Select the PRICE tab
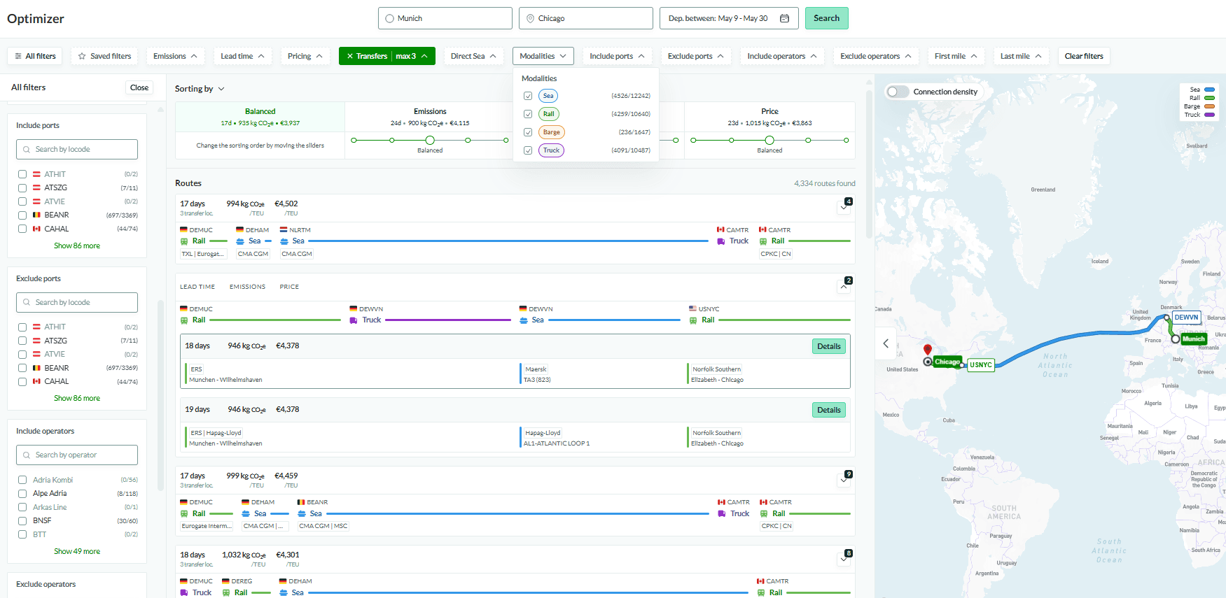This screenshot has height=598, width=1226. coord(289,287)
